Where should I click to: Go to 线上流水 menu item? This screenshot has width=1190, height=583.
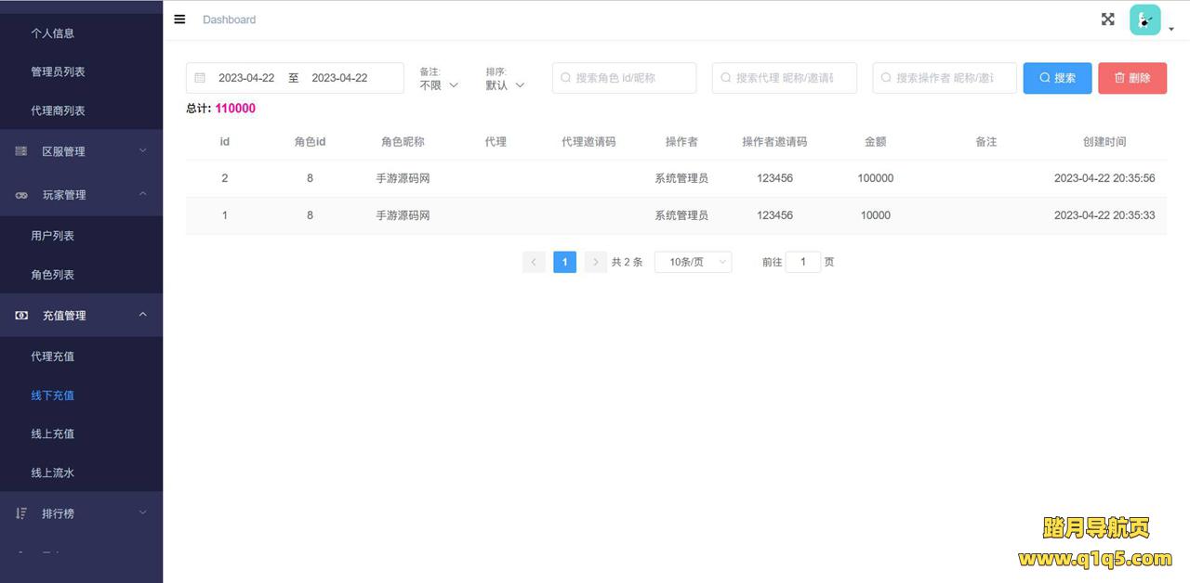[52, 473]
